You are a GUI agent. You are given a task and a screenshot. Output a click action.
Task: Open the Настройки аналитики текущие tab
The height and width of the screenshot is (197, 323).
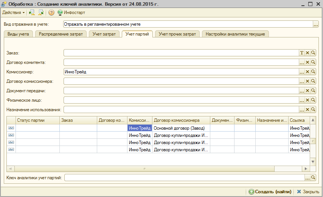tap(235, 34)
